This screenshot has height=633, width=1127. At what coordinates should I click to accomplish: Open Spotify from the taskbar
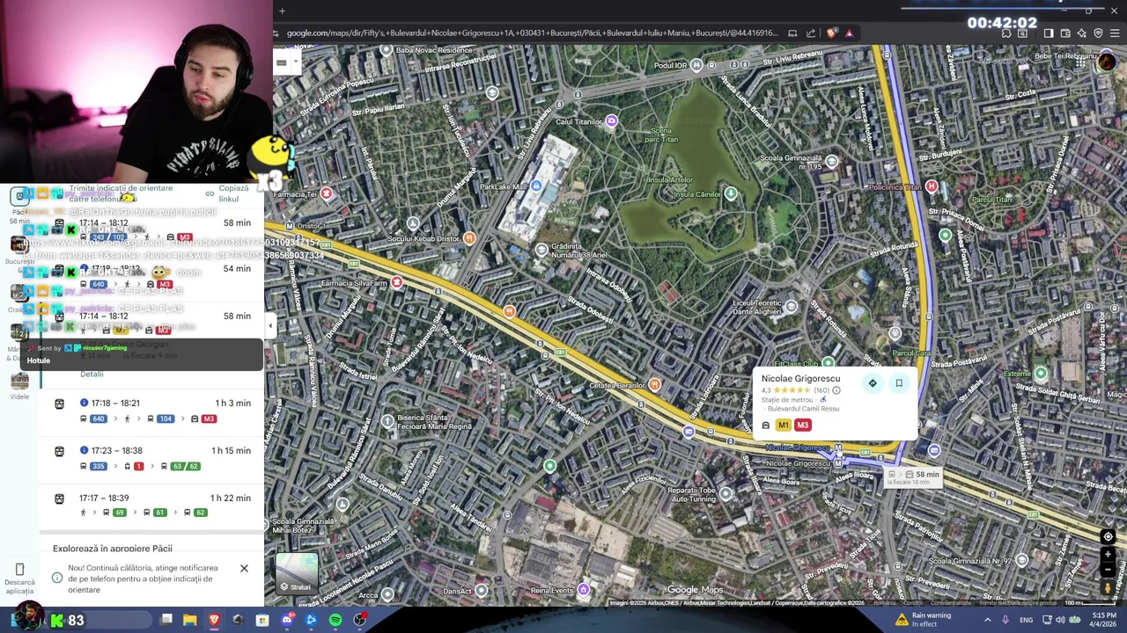click(335, 621)
